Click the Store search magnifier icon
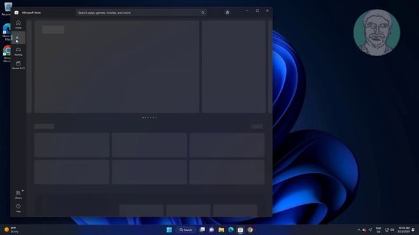The height and width of the screenshot is (235, 419). pos(202,12)
